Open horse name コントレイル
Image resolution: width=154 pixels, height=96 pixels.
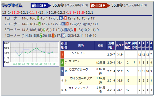(77, 53)
